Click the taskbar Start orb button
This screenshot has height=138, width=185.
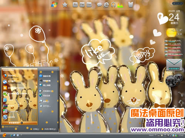pyautogui.click(x=4, y=135)
